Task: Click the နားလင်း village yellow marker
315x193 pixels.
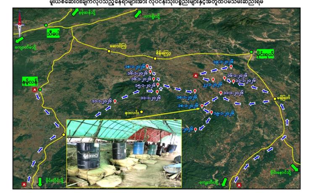Action: pyautogui.click(x=142, y=112)
